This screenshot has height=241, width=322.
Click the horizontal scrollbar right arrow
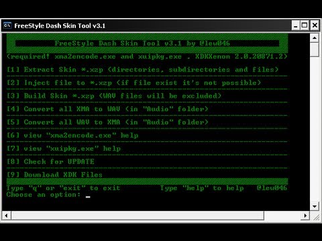[x=305, y=216]
